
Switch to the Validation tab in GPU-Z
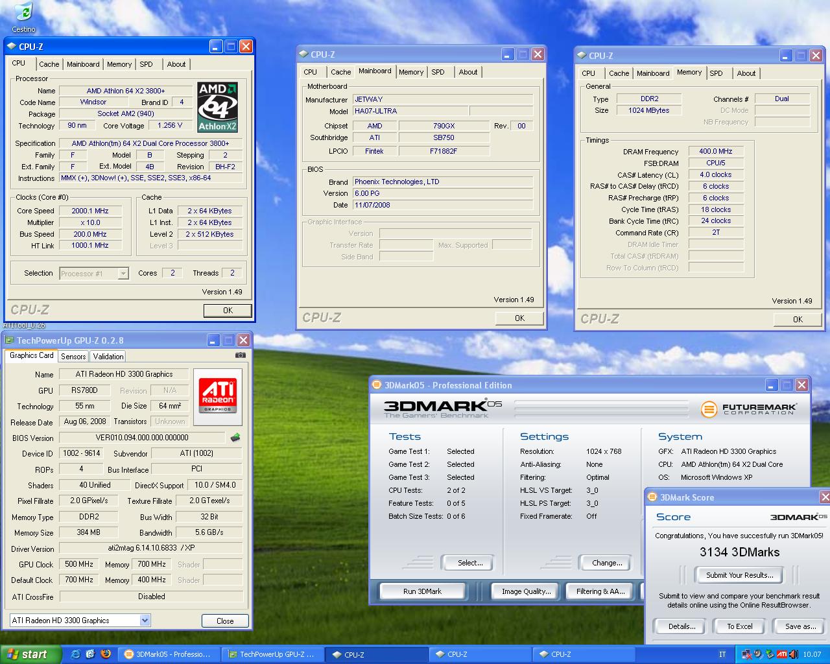(x=108, y=357)
